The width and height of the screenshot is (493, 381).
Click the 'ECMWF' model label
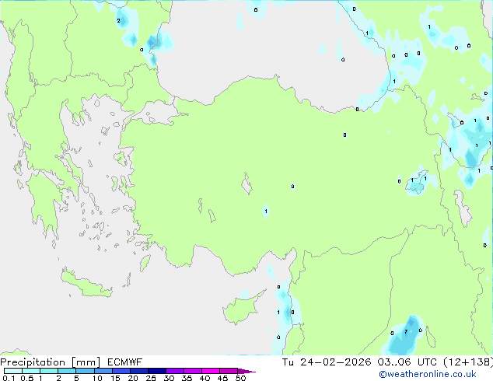[x=125, y=362]
